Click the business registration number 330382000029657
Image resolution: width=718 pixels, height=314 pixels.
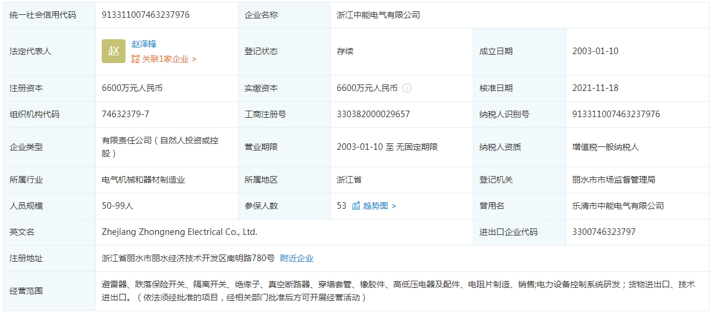coord(373,114)
